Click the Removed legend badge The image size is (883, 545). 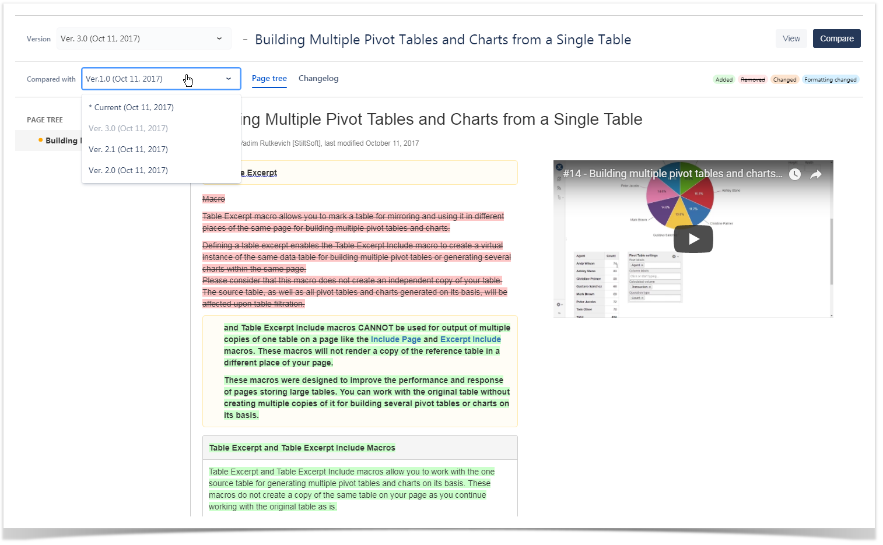(x=753, y=80)
